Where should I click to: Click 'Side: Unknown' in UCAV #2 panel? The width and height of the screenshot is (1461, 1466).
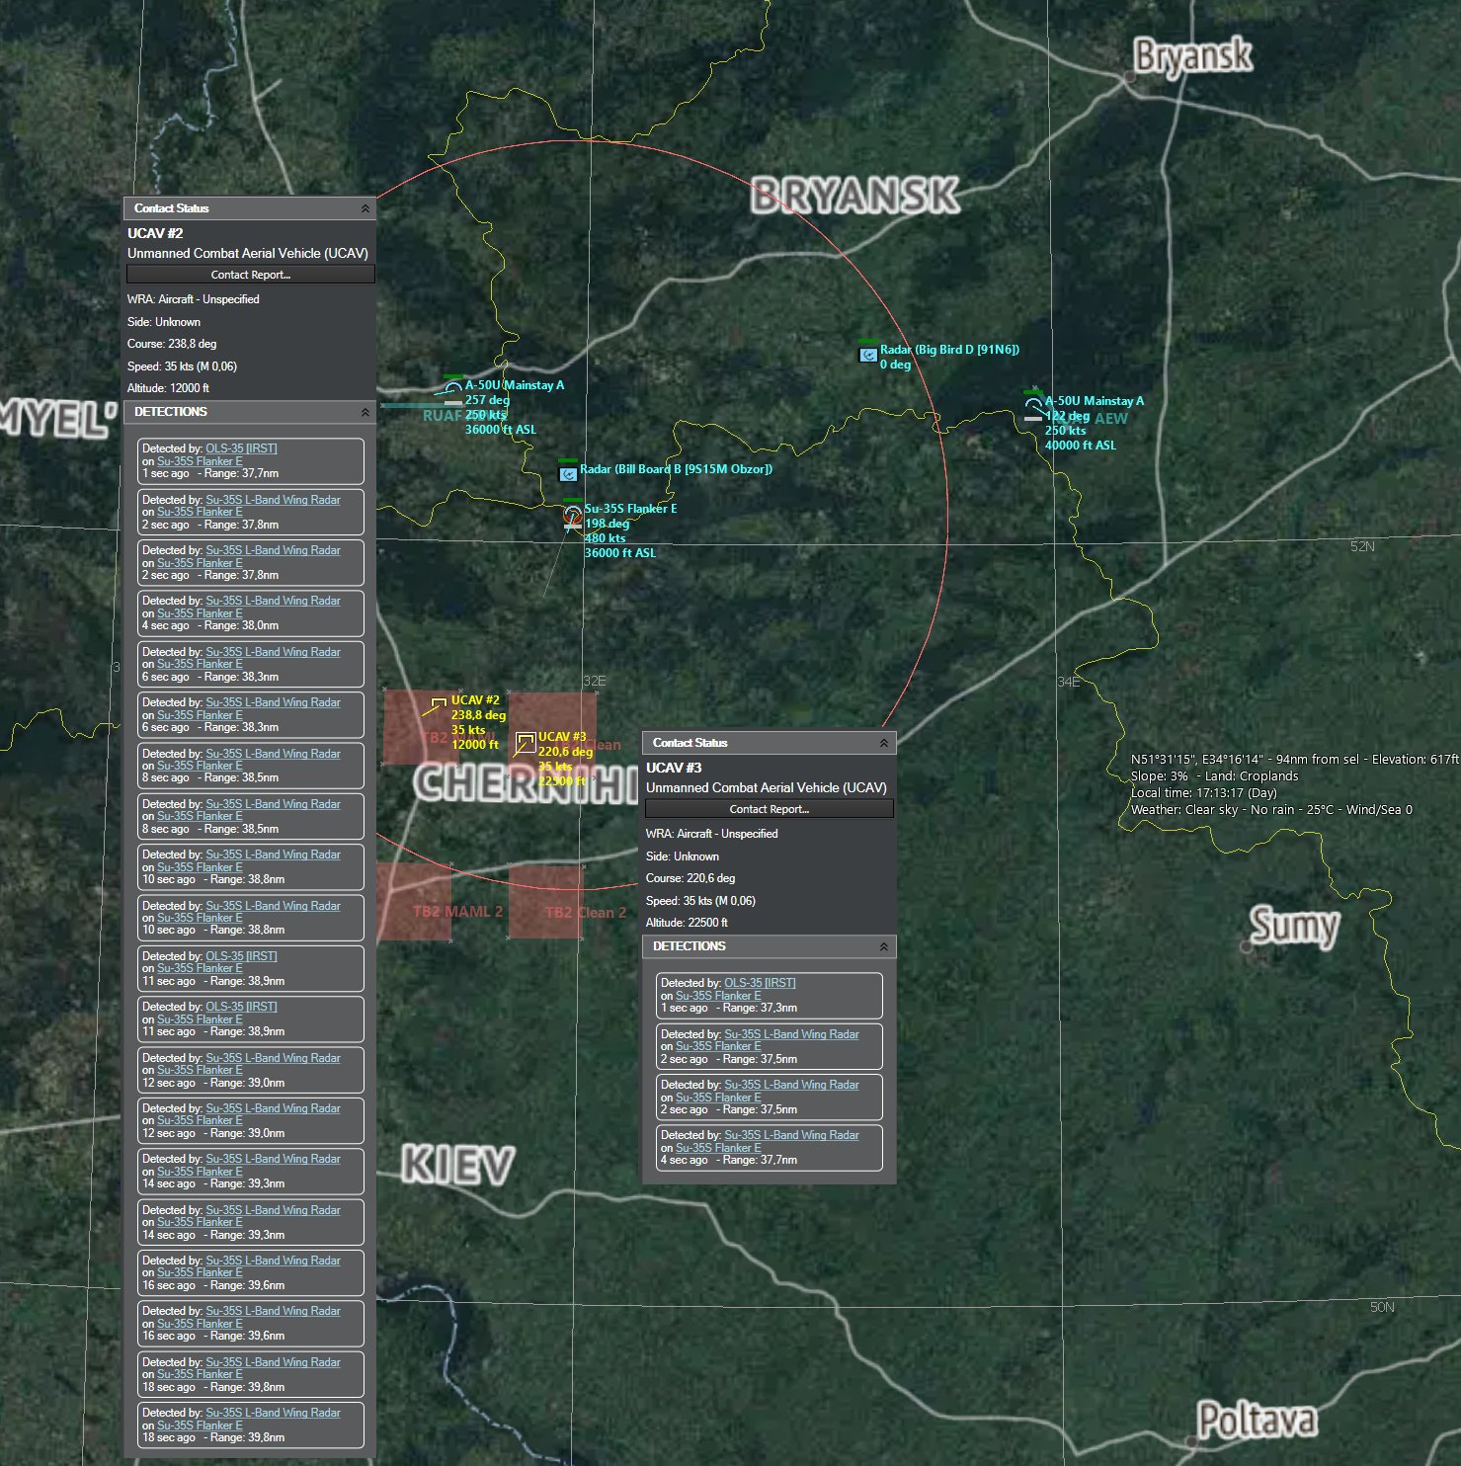point(164,322)
